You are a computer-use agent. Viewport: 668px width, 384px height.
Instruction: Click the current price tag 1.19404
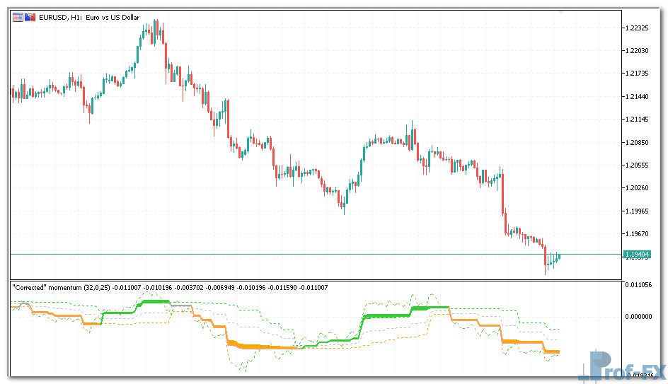pyautogui.click(x=637, y=254)
